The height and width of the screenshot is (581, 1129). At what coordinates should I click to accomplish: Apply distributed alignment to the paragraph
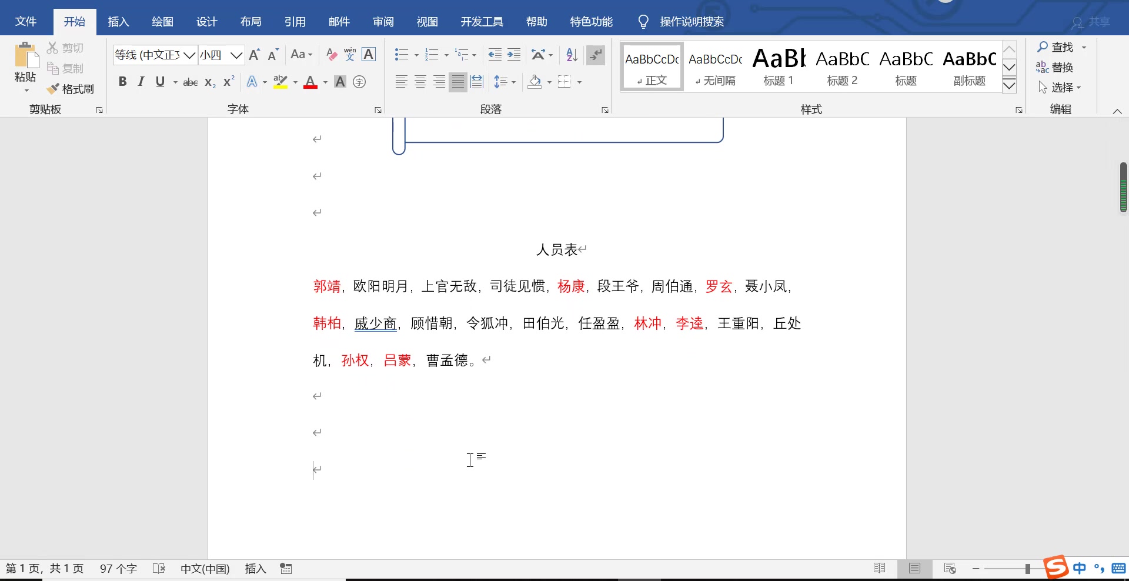pyautogui.click(x=477, y=82)
